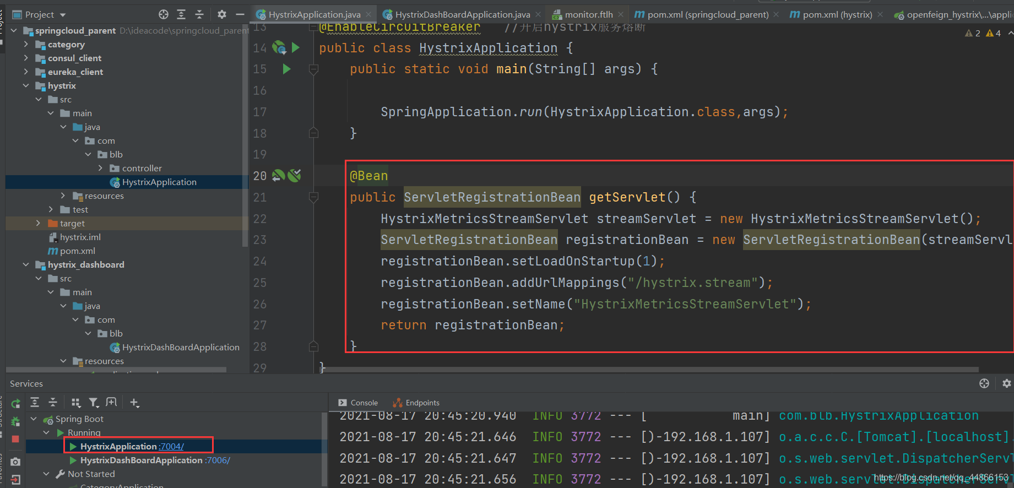This screenshot has height=488, width=1014.
Task: Expand controller package
Action: (x=100, y=168)
